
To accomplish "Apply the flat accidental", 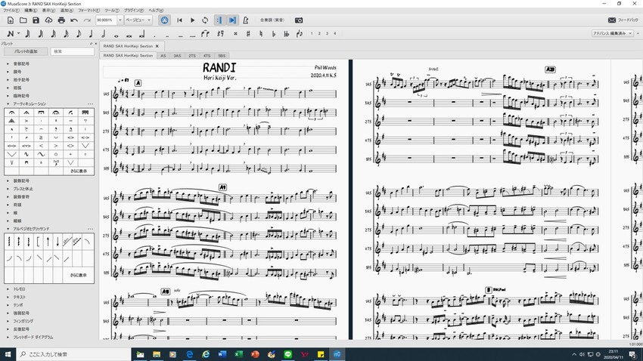I will (274, 33).
